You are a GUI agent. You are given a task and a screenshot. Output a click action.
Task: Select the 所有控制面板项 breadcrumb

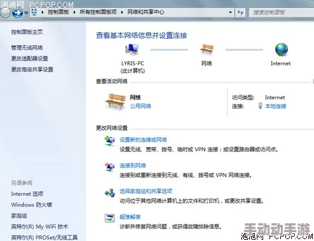coord(98,12)
